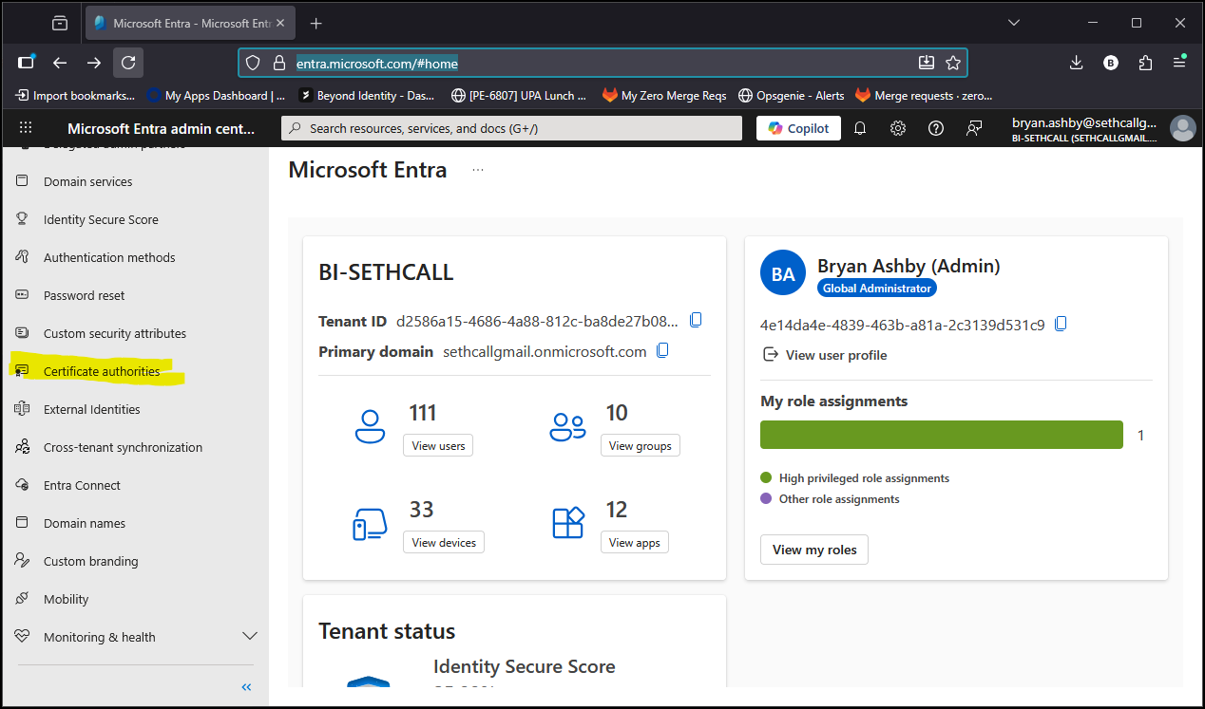1205x709 pixels.
Task: Select Certificate authorities in sidebar
Action: [x=102, y=371]
